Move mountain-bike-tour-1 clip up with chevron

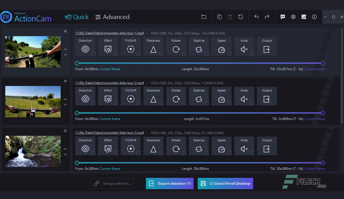[x=65, y=49]
